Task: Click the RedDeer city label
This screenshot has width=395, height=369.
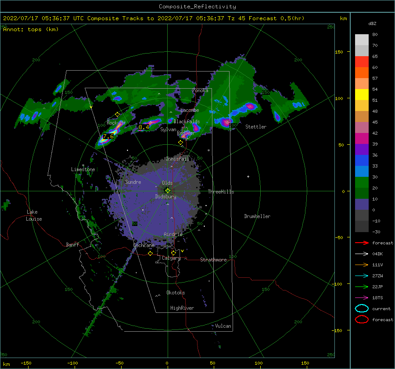Action: pos(186,133)
